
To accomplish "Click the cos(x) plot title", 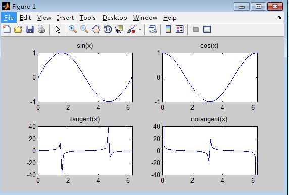I will click(209, 45).
